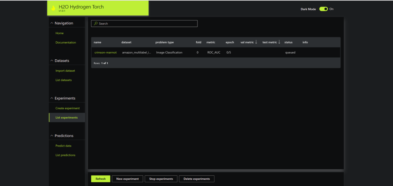Click the val metric sort arrow
Screen dimensions: 393x186
click(x=256, y=42)
